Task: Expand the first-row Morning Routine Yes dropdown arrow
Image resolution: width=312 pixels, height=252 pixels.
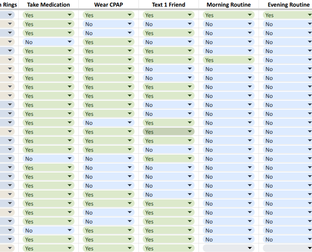Action: pos(250,15)
